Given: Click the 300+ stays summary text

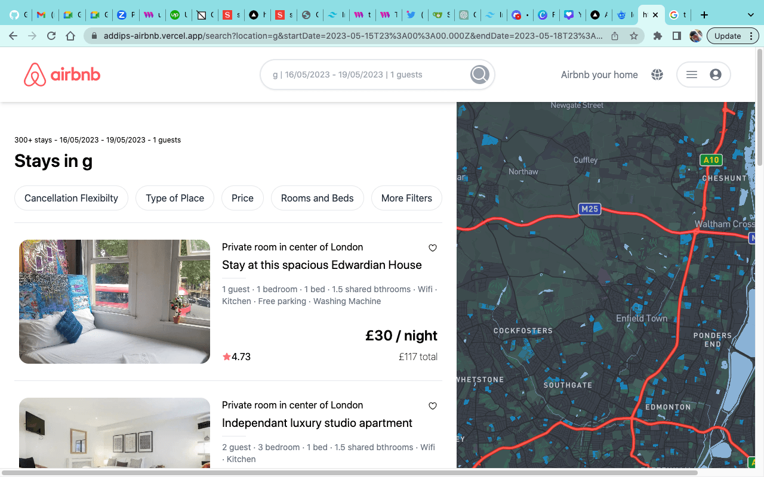Looking at the screenshot, I should point(97,140).
